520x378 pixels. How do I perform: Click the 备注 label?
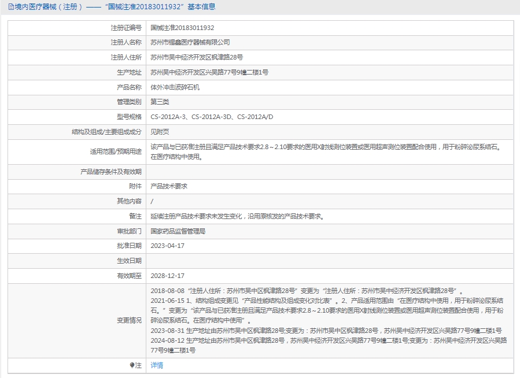click(135, 216)
